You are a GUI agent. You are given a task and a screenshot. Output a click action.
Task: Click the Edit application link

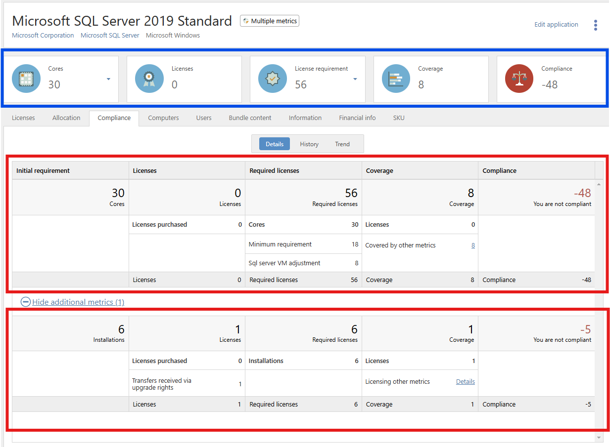556,24
